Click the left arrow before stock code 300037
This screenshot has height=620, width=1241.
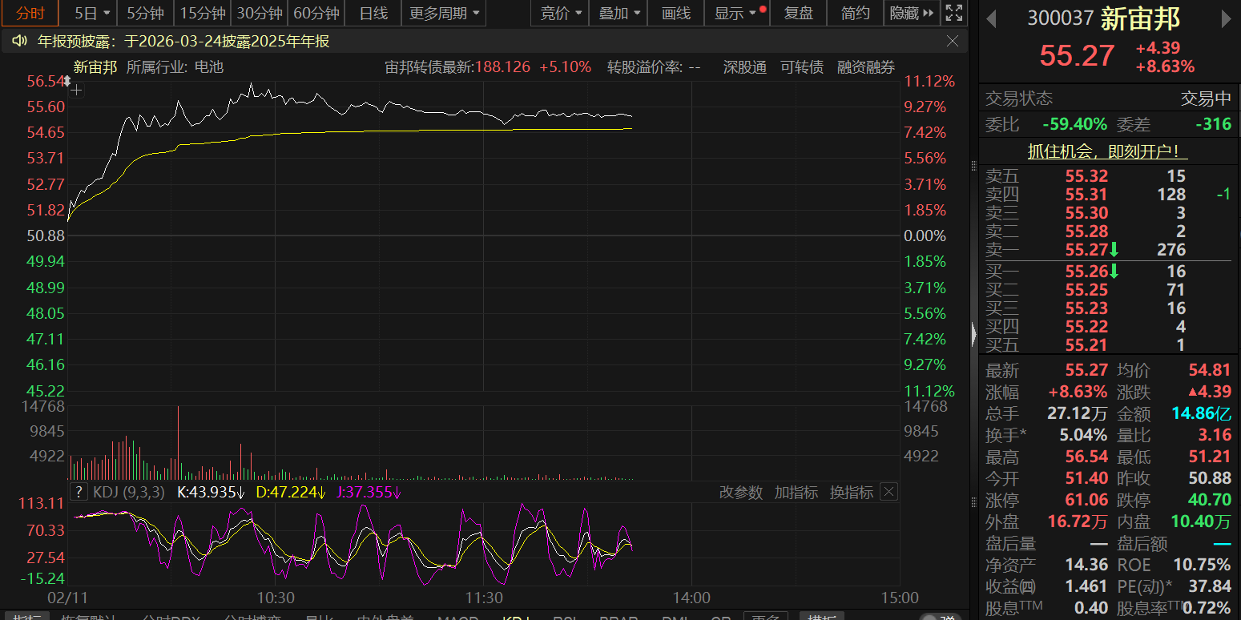point(991,18)
